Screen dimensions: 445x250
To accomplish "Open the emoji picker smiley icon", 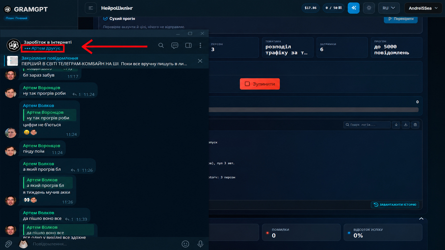I will [x=185, y=244].
